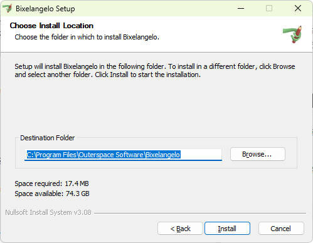
Task: Click the 'Bixelangelo Setup' title bar text
Action: pyautogui.click(x=45, y=9)
